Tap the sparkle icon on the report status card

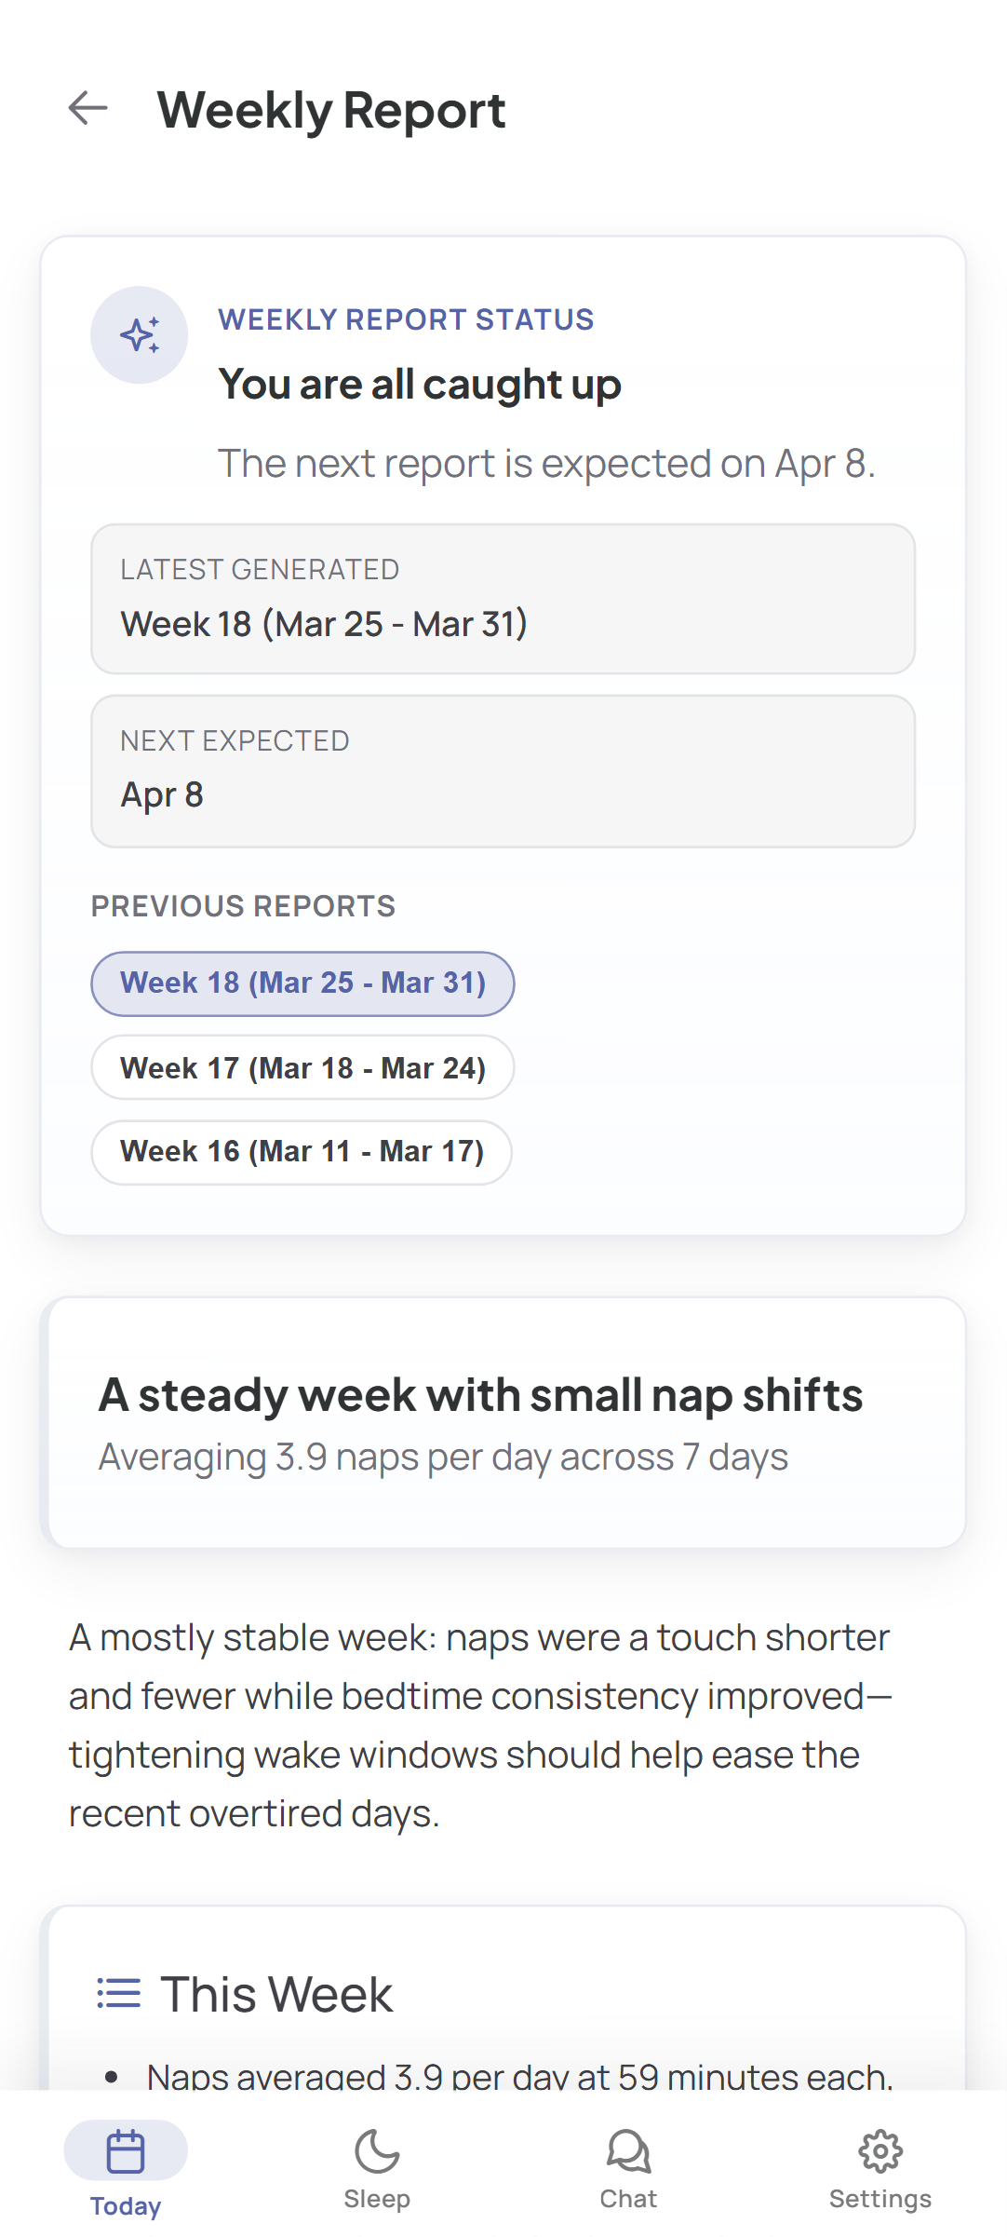point(139,334)
